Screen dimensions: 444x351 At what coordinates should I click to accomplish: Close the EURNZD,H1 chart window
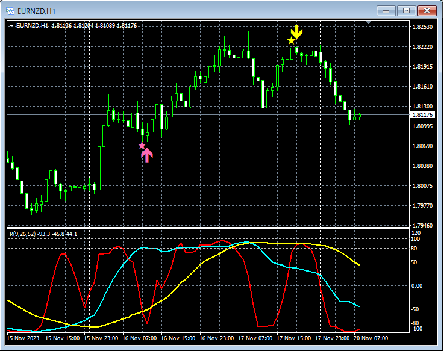pyautogui.click(x=427, y=11)
